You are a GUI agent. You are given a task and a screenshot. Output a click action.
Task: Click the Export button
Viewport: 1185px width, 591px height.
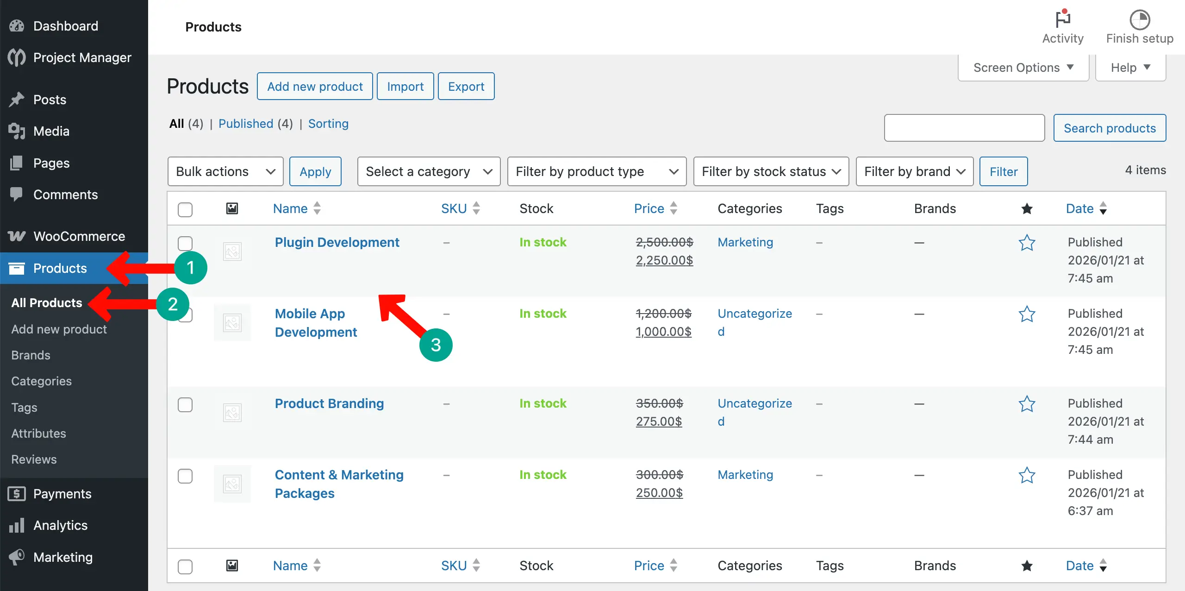coord(466,86)
